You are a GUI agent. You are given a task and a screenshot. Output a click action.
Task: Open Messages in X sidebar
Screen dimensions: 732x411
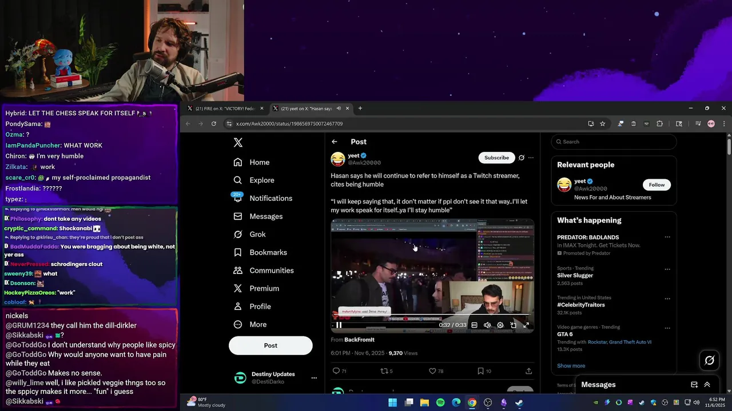258,216
